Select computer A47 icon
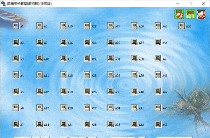This screenshot has width=210, height=138. (158, 92)
